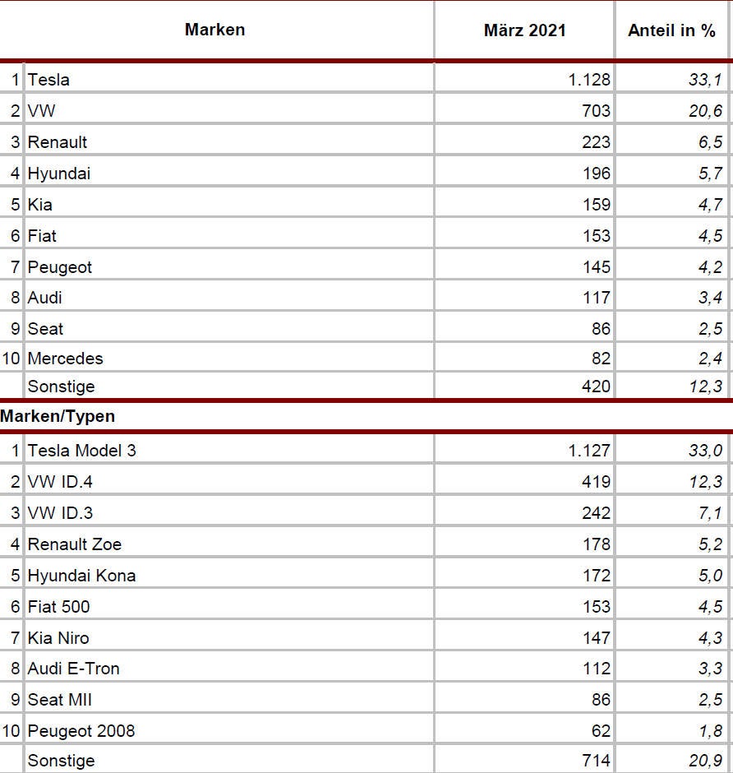Click the Marken/Typen section heading

58,416
